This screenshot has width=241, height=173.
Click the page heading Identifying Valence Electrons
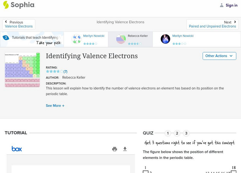coord(92,56)
